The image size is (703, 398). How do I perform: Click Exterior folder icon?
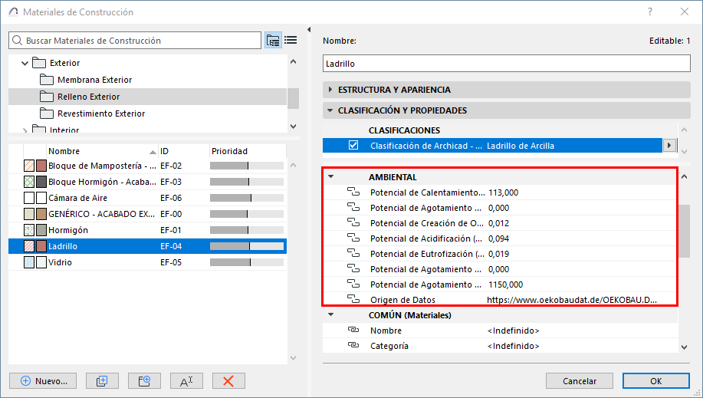(x=39, y=63)
